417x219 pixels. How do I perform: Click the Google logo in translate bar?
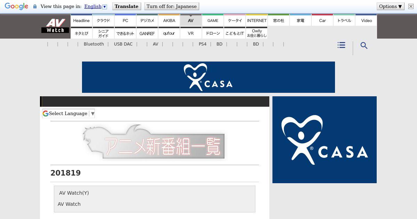click(16, 7)
